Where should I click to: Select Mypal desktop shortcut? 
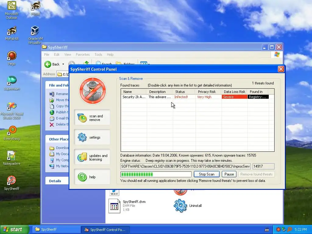[35, 9]
